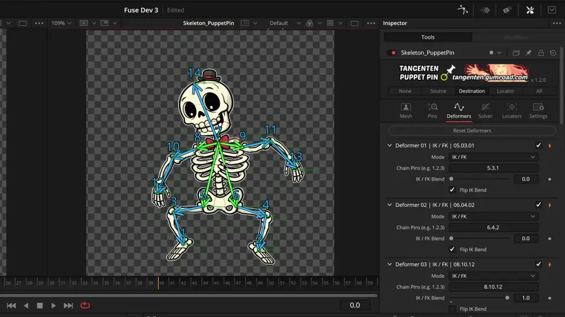Open the left viewer three-dot options
Viewport: 565px width, 317px height.
pyautogui.click(x=39, y=23)
